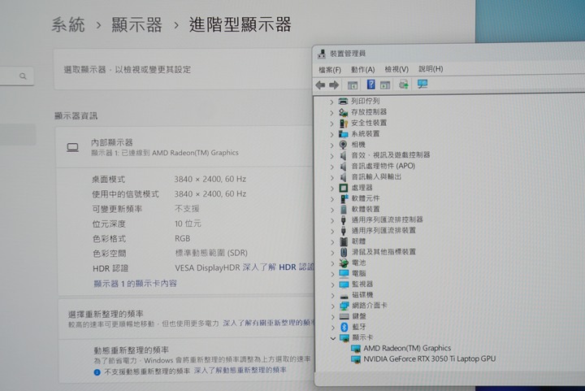Click the display adapter icon next to AMD Radeon
The width and height of the screenshot is (585, 391).
tap(356, 349)
